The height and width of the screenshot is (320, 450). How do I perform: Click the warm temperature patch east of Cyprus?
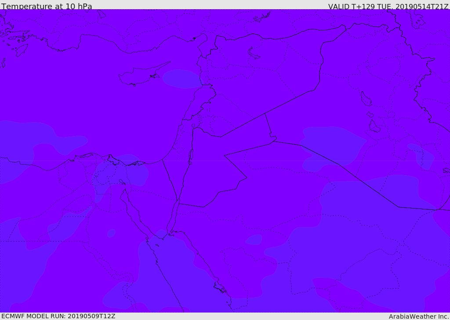click(182, 79)
